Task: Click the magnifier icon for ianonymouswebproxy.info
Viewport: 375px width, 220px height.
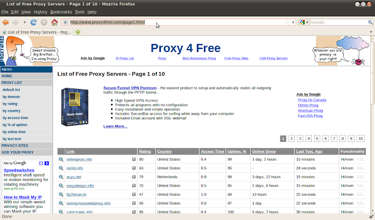Action: click(61, 203)
